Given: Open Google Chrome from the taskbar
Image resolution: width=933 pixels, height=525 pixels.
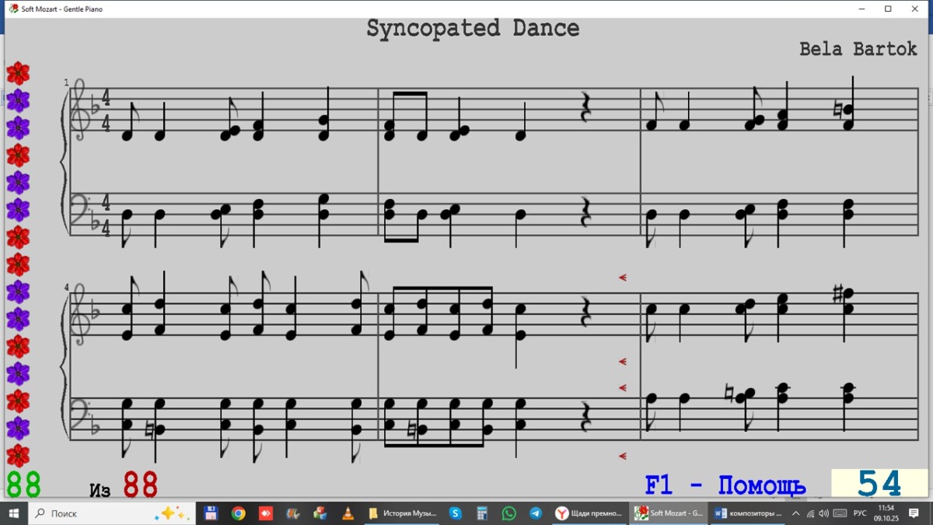Looking at the screenshot, I should (x=239, y=513).
